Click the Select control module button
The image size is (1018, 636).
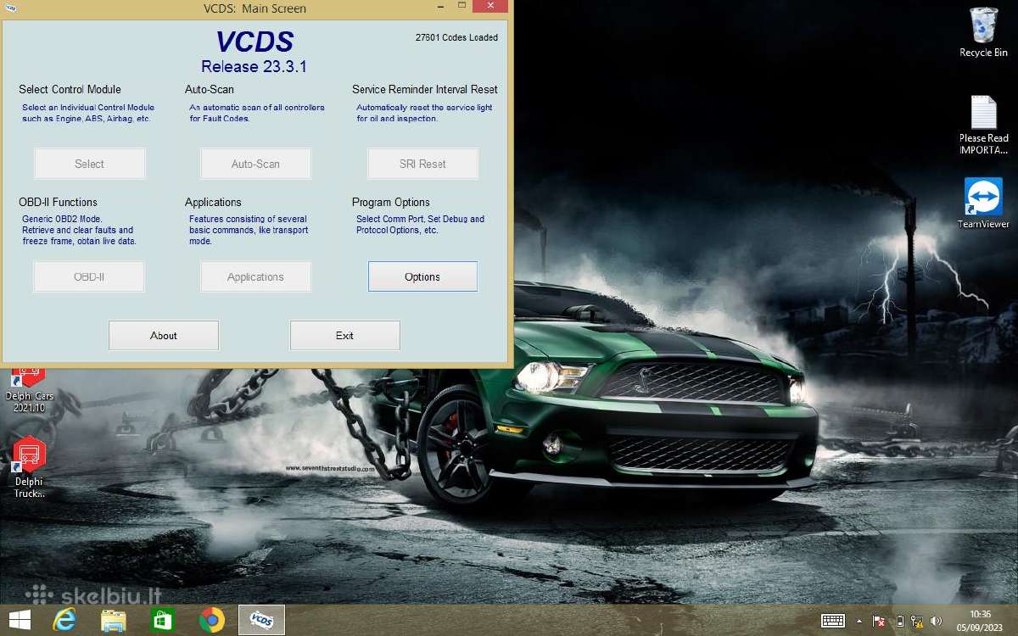(x=89, y=164)
